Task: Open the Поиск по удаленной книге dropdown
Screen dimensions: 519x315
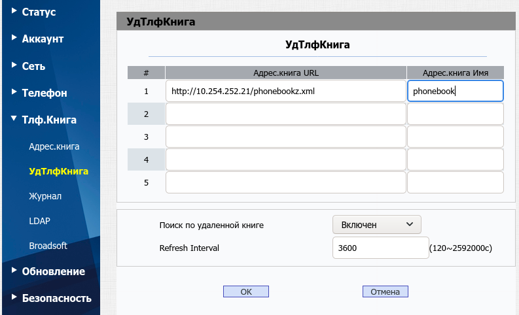Action: pos(376,224)
